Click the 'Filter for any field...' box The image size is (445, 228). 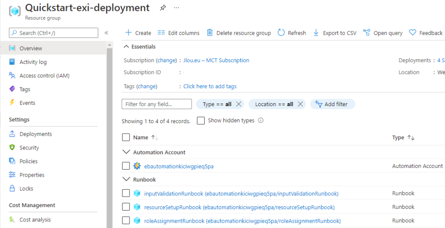156,104
